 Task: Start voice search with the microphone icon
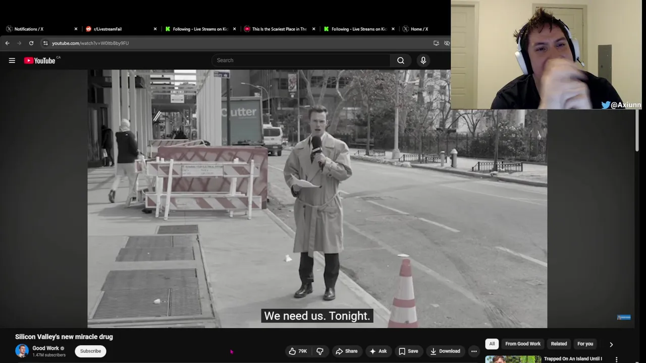point(423,60)
